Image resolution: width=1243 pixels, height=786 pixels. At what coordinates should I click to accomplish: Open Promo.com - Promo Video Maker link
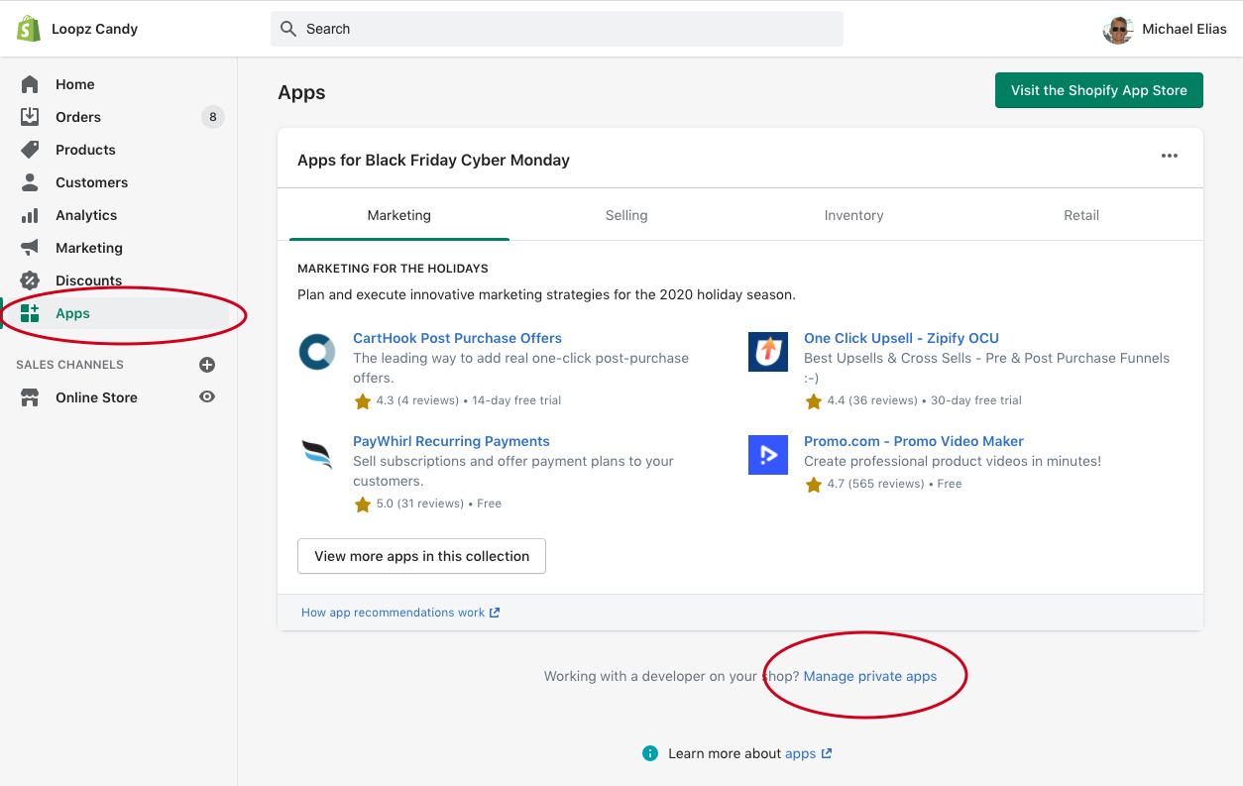coord(914,441)
